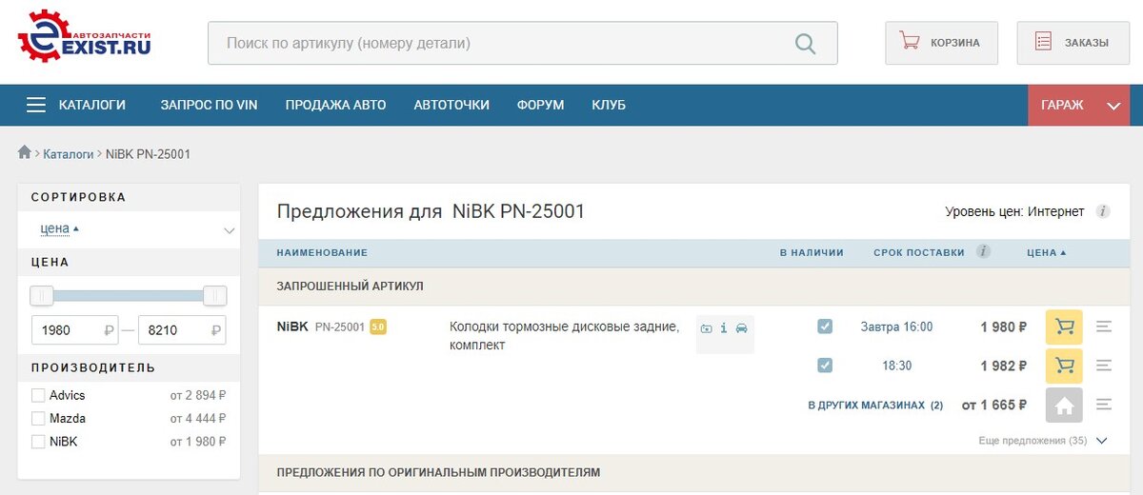The height and width of the screenshot is (495, 1143).
Task: Open the Заказы orders button
Action: 1073,43
